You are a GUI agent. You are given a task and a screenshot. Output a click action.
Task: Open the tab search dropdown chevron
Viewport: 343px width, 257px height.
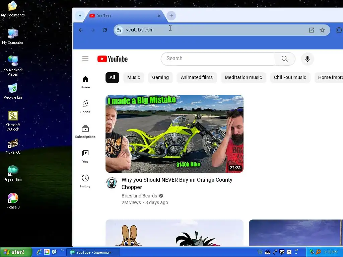80,16
